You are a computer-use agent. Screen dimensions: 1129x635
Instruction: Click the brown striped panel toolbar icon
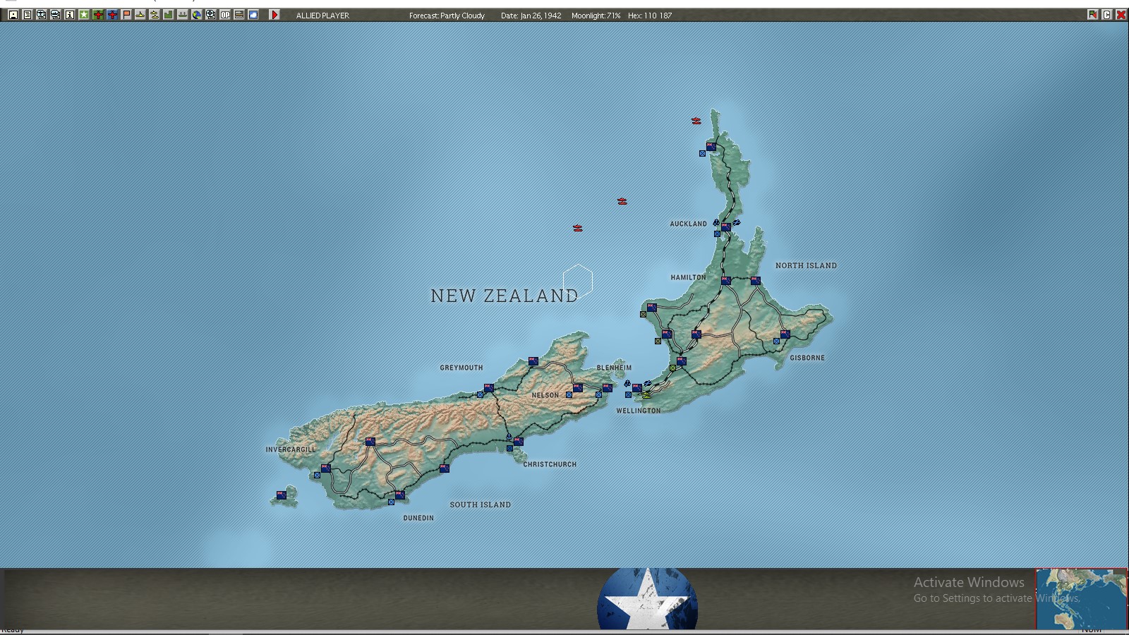pos(239,15)
